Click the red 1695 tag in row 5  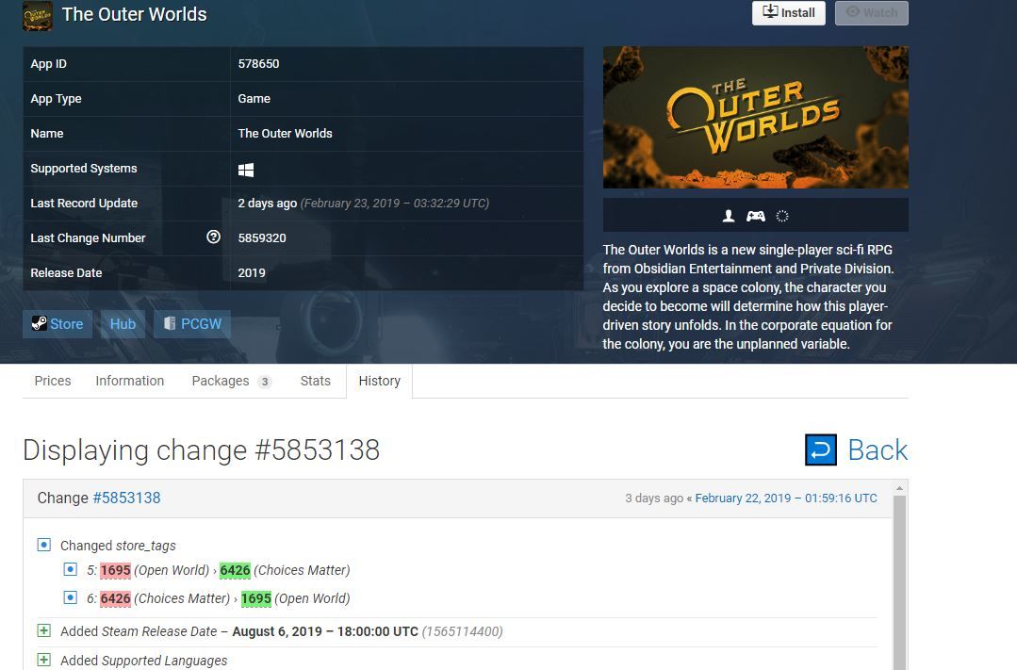[115, 570]
